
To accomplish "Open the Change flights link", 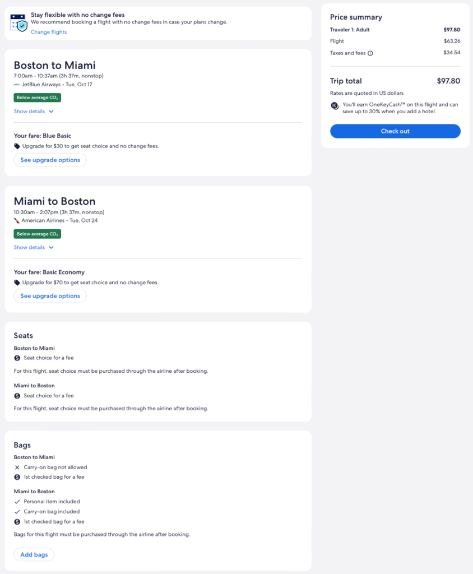I will tap(49, 32).
